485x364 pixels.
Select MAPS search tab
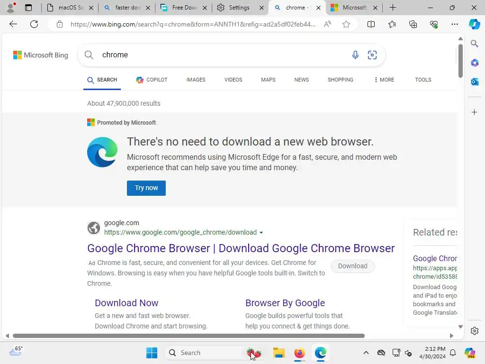268,80
